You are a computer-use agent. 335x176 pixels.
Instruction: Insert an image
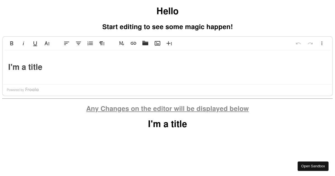click(157, 43)
